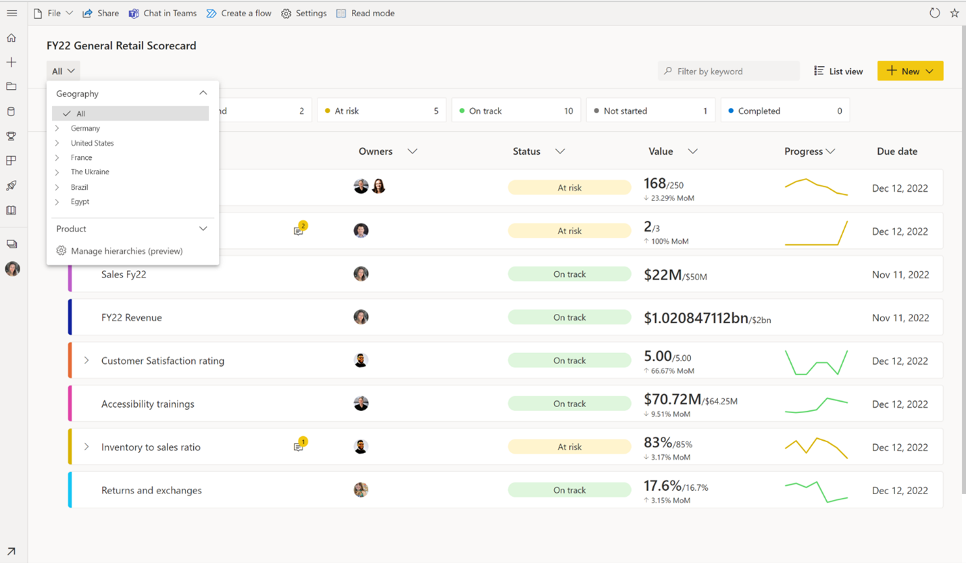Screen dimensions: 966x563
Task: Filter by At risk status card
Action: pyautogui.click(x=381, y=111)
